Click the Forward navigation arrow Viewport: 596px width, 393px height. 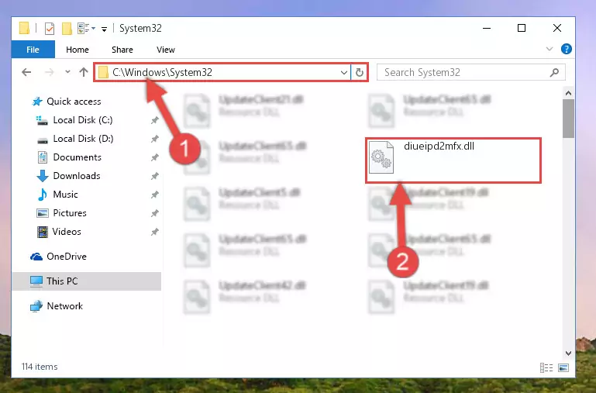pos(50,72)
